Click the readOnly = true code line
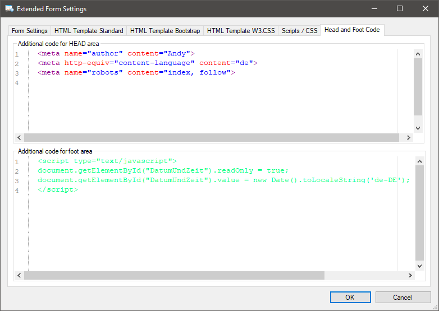The height and width of the screenshot is (311, 439). pyautogui.click(x=163, y=170)
